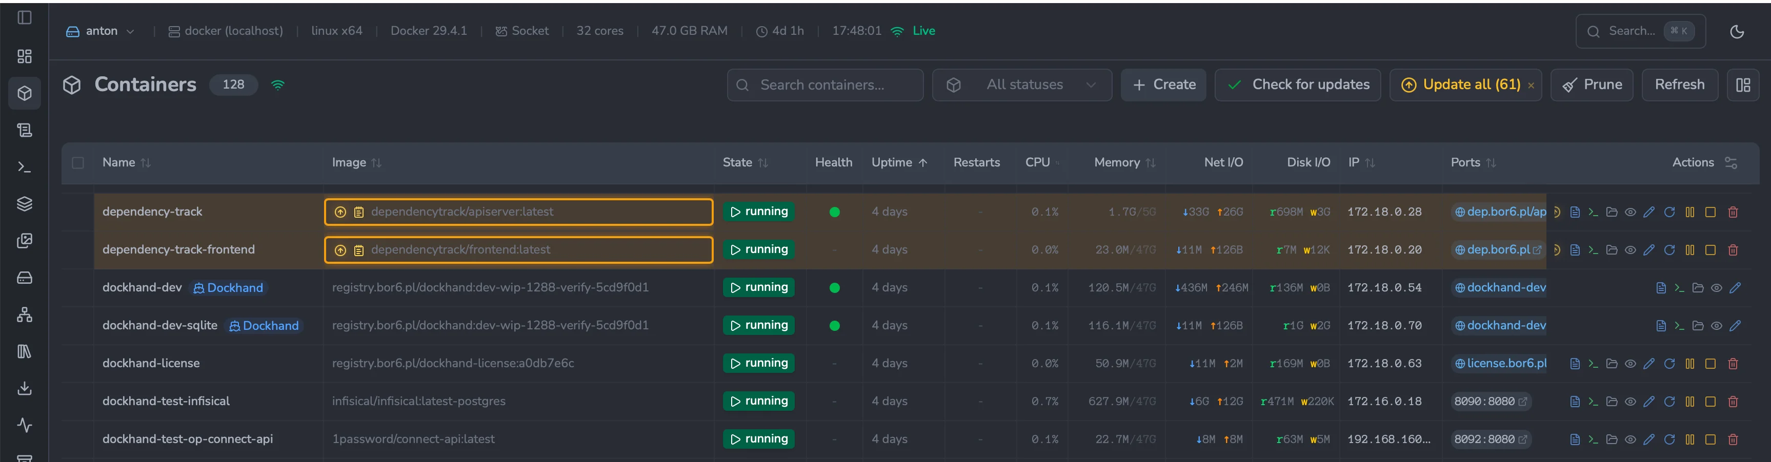This screenshot has height=462, width=1771.
Task: Click the Create button
Action: tap(1163, 85)
